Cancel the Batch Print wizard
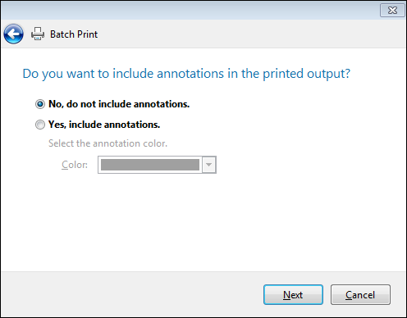This screenshot has height=318, width=407. tap(360, 295)
